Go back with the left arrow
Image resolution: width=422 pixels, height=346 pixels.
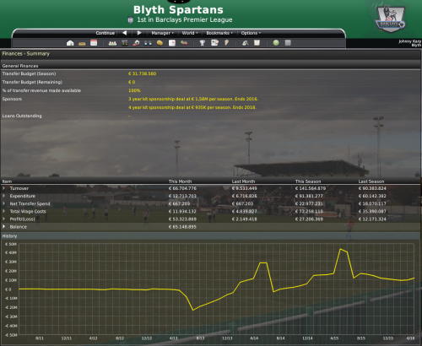125,33
